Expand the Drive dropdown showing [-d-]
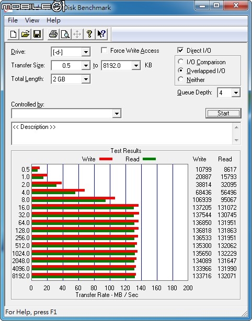Screen dimensions: 252x321 click(86, 52)
